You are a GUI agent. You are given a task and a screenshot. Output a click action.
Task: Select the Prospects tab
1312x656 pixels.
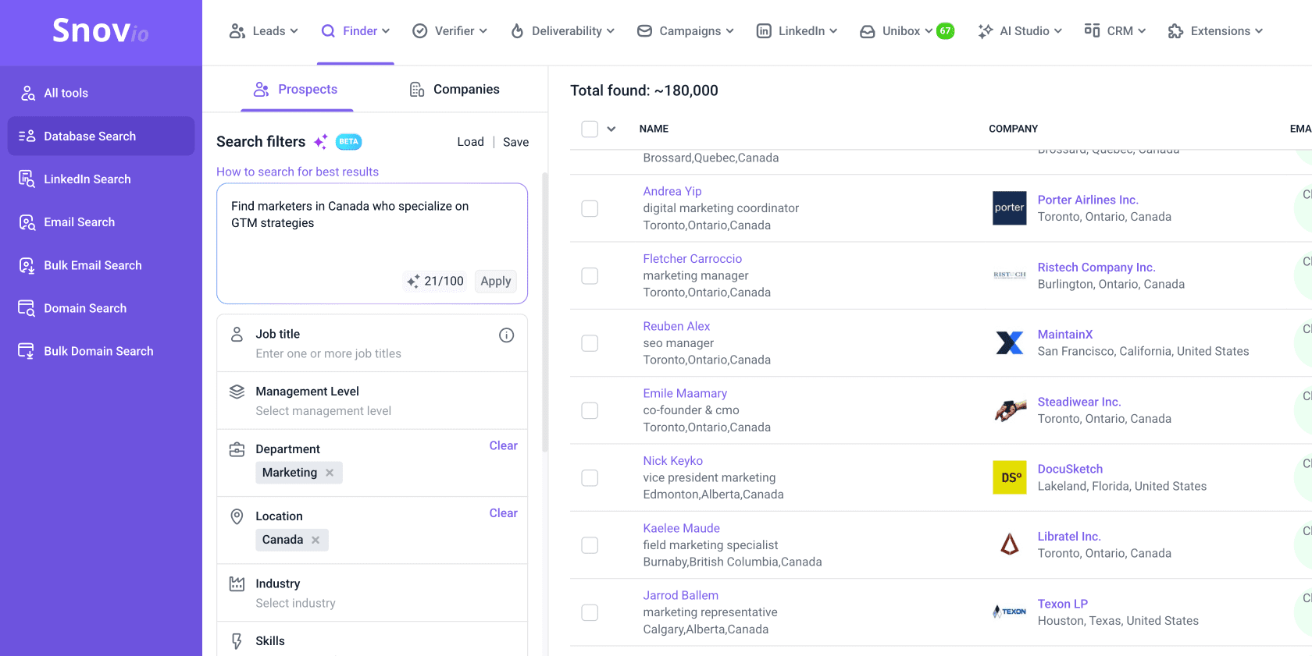pyautogui.click(x=296, y=90)
